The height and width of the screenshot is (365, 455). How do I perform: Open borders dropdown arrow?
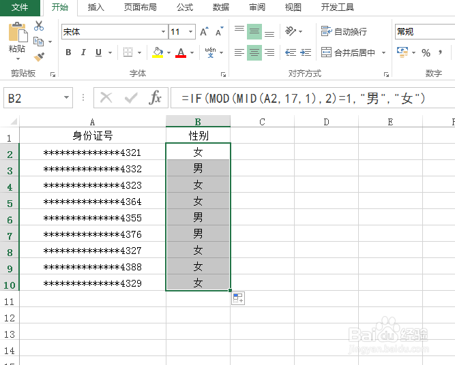[x=139, y=52]
